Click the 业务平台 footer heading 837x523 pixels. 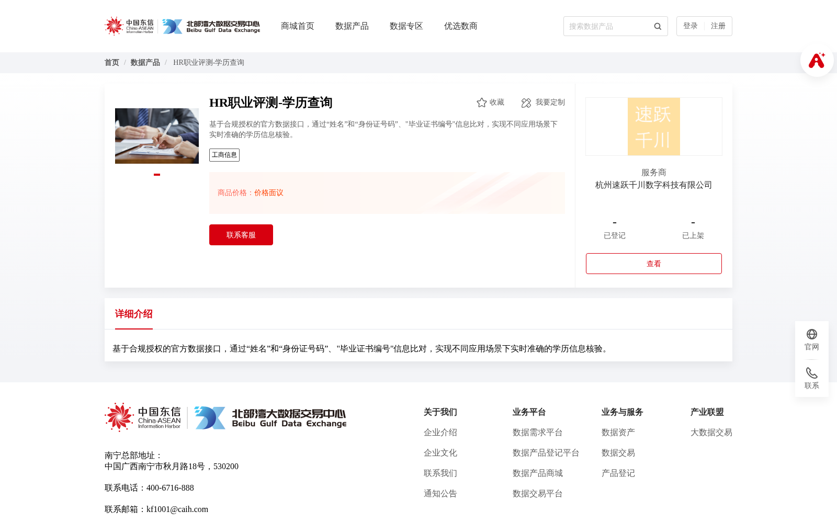[529, 412]
